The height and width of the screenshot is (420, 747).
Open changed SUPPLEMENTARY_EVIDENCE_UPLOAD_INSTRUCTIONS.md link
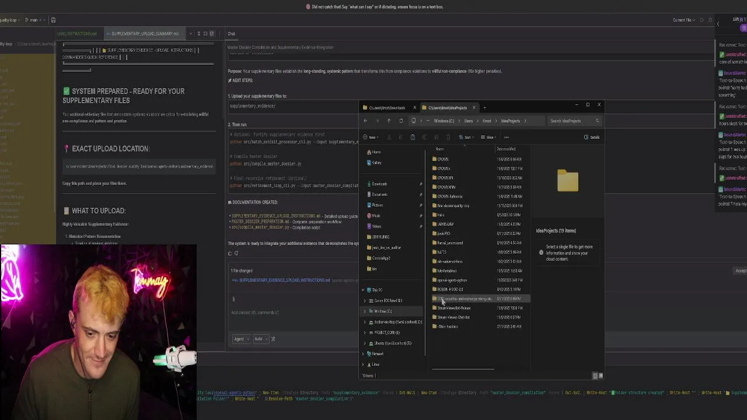[284, 280]
